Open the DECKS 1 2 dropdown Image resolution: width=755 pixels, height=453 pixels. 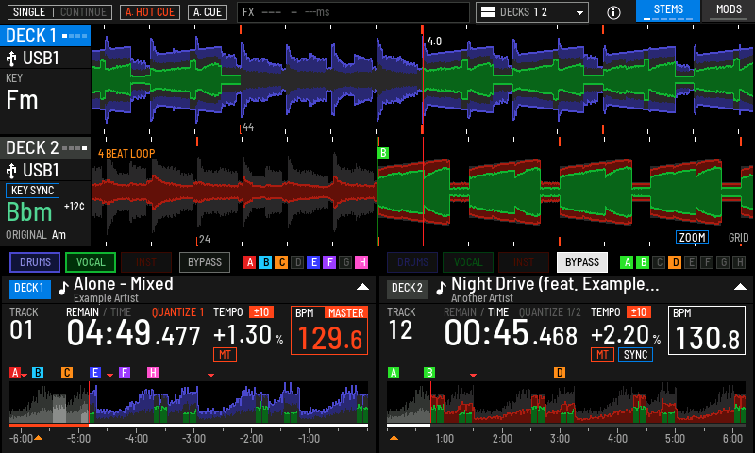(x=532, y=12)
